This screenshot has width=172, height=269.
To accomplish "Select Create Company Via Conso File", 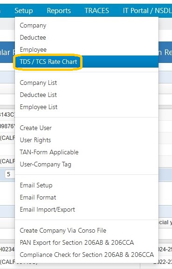I will (87, 230).
